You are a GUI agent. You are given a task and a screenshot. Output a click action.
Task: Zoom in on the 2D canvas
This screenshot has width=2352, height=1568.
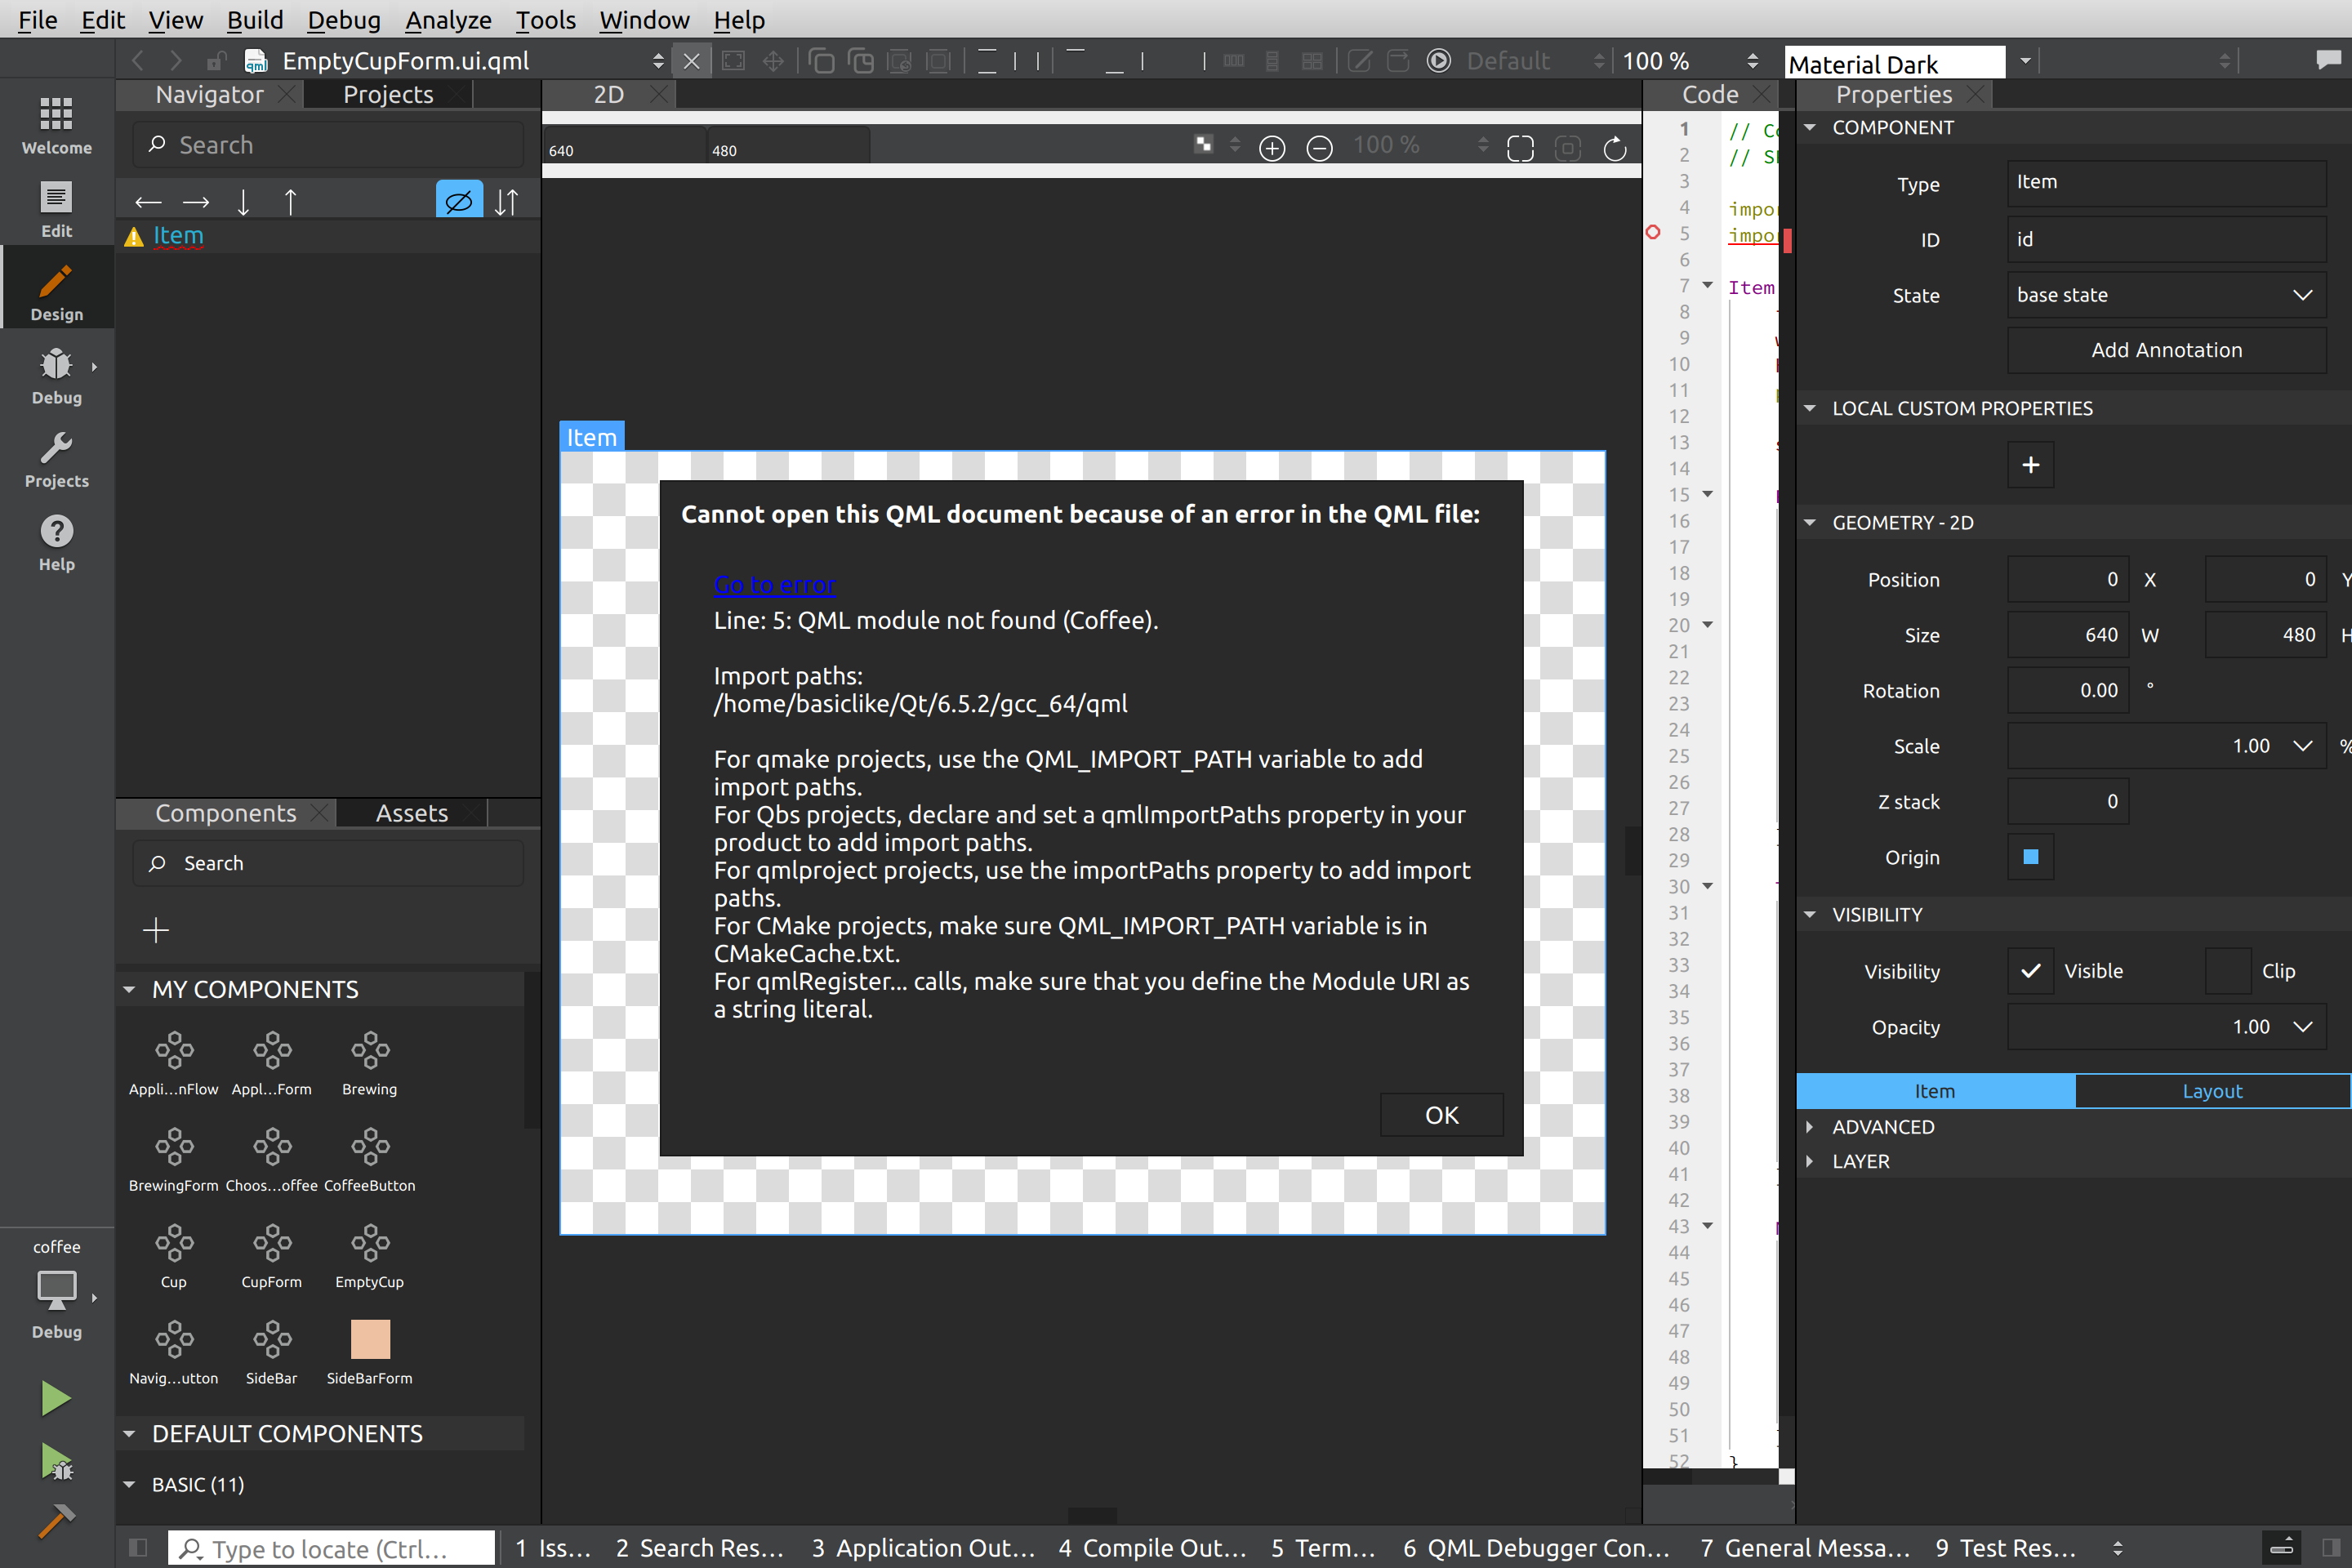click(x=1271, y=148)
